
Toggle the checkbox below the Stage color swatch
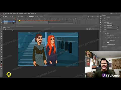point(107,44)
